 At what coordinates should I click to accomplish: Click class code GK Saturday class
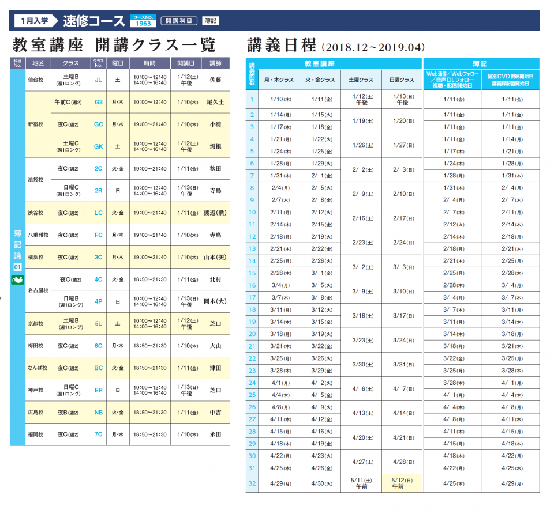99,146
